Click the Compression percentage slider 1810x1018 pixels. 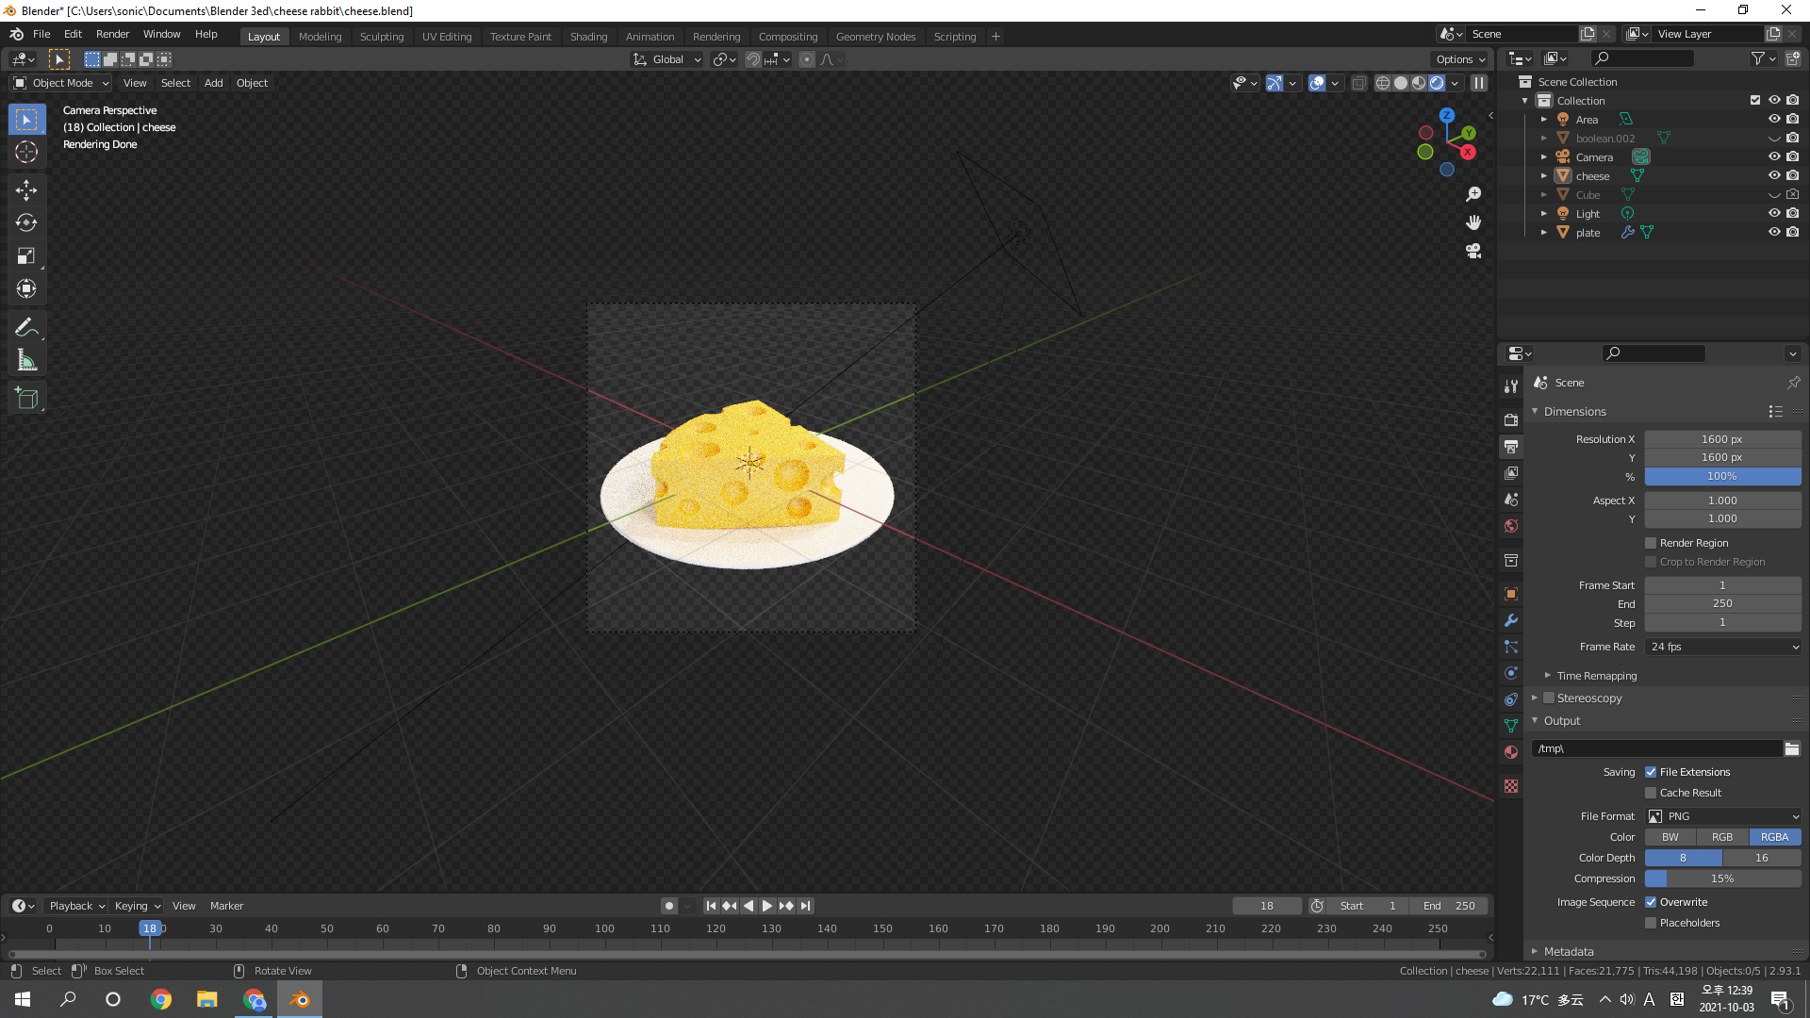[1722, 878]
